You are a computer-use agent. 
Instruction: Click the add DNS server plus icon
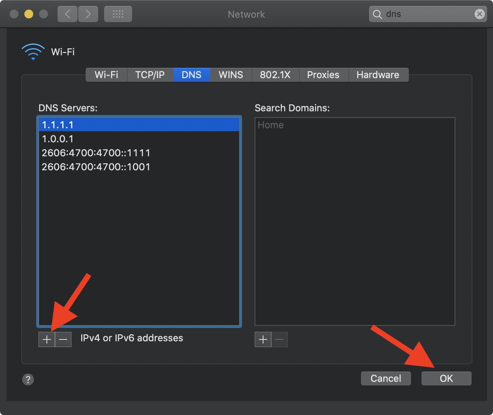click(46, 339)
